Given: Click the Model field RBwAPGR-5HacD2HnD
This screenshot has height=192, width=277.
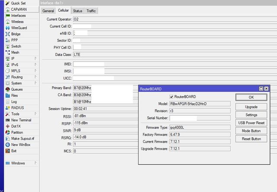Looking at the screenshot, I should click(x=200, y=104).
